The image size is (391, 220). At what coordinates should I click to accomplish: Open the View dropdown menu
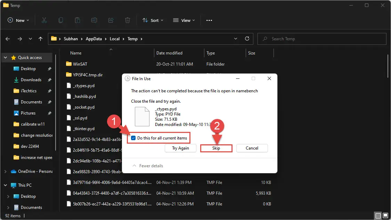click(184, 20)
